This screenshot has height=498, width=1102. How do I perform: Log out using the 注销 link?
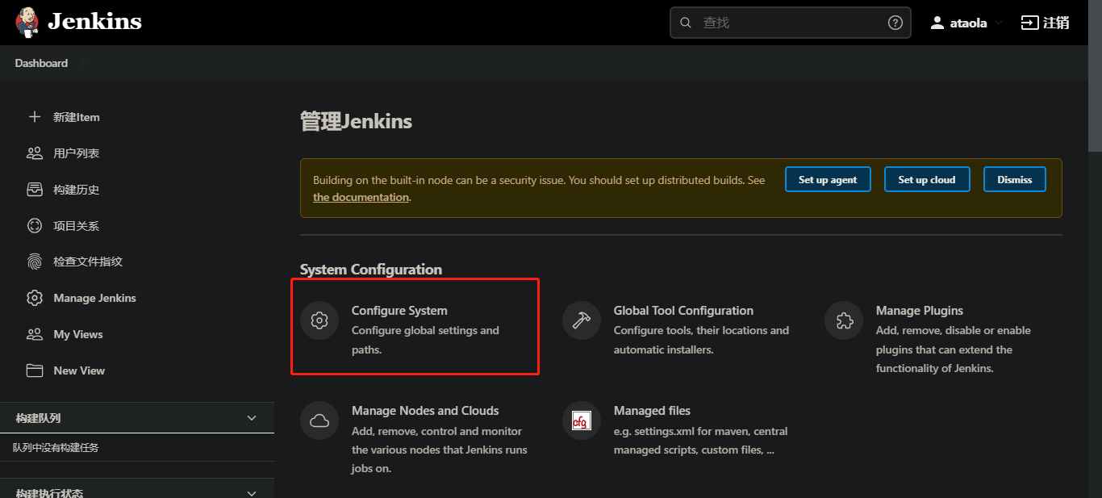tap(1056, 23)
